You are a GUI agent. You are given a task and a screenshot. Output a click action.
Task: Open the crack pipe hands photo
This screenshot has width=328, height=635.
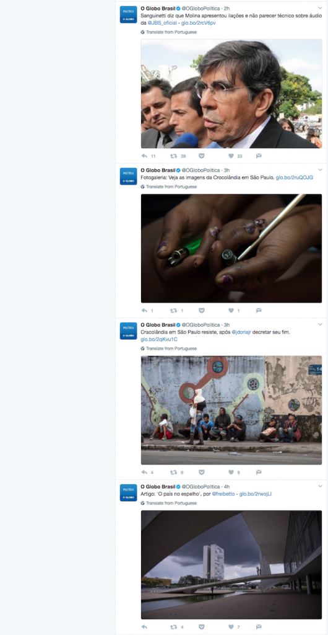pos(231,248)
